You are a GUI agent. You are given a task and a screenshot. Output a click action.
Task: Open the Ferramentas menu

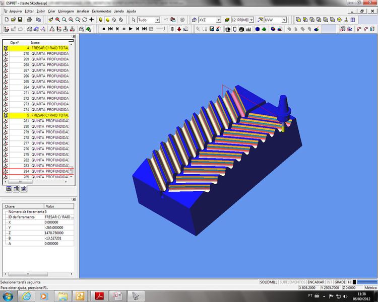[x=101, y=11]
